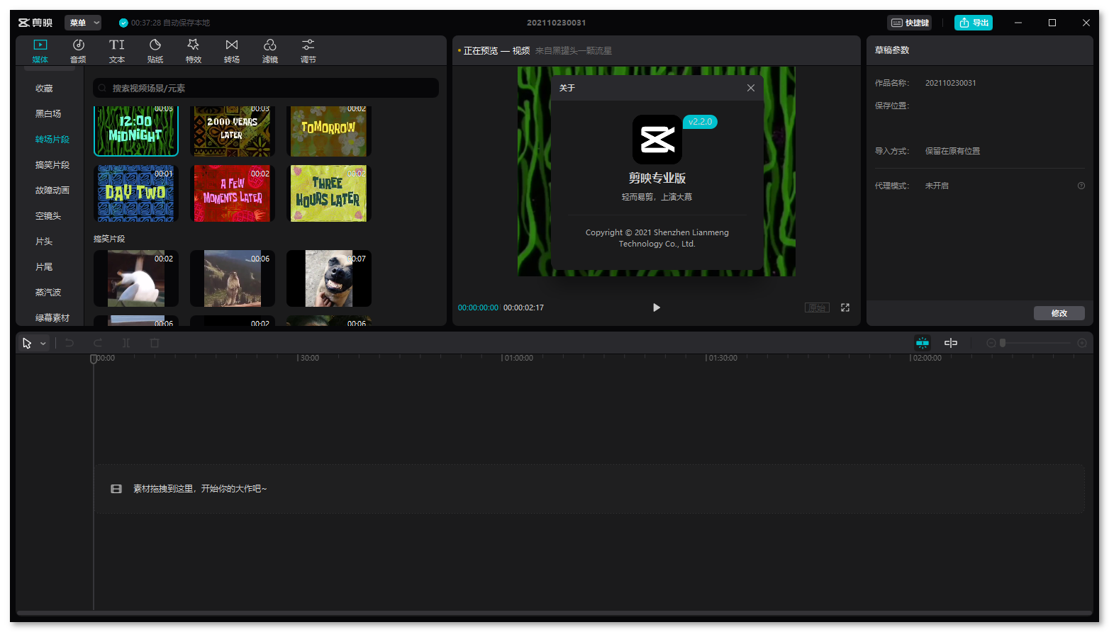Click the film strip icon in timeline
The height and width of the screenshot is (632, 1109).
(x=116, y=489)
